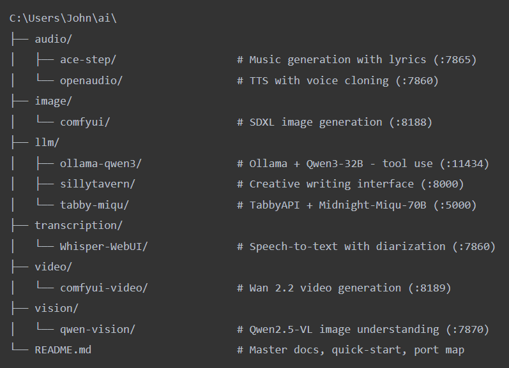This screenshot has width=509, height=368.
Task: Select the Whisper-WebUI/ folder
Action: pyautogui.click(x=104, y=246)
